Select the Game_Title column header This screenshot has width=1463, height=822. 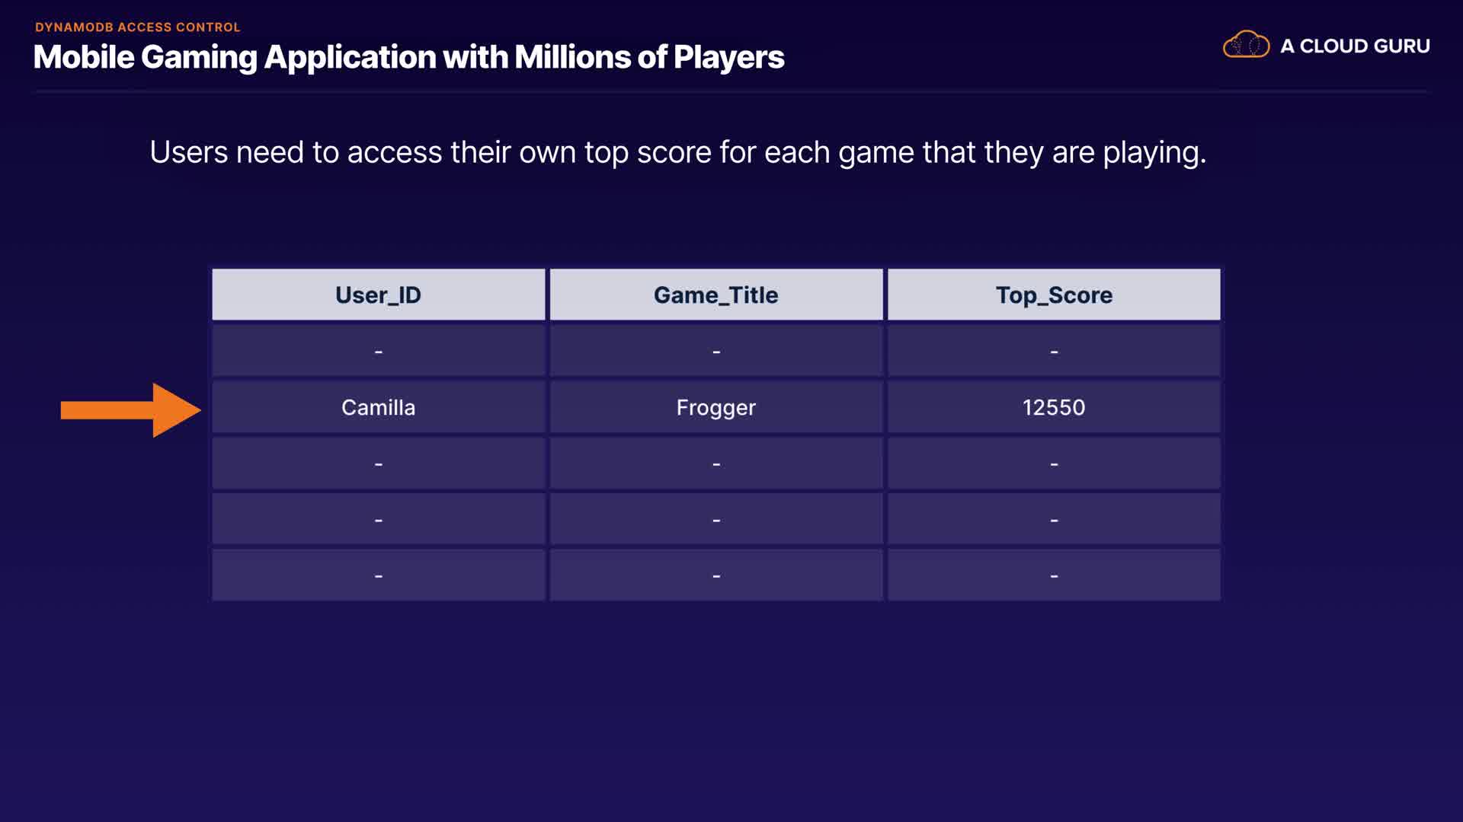point(715,295)
